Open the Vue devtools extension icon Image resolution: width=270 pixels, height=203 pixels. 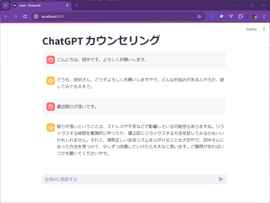(231, 17)
